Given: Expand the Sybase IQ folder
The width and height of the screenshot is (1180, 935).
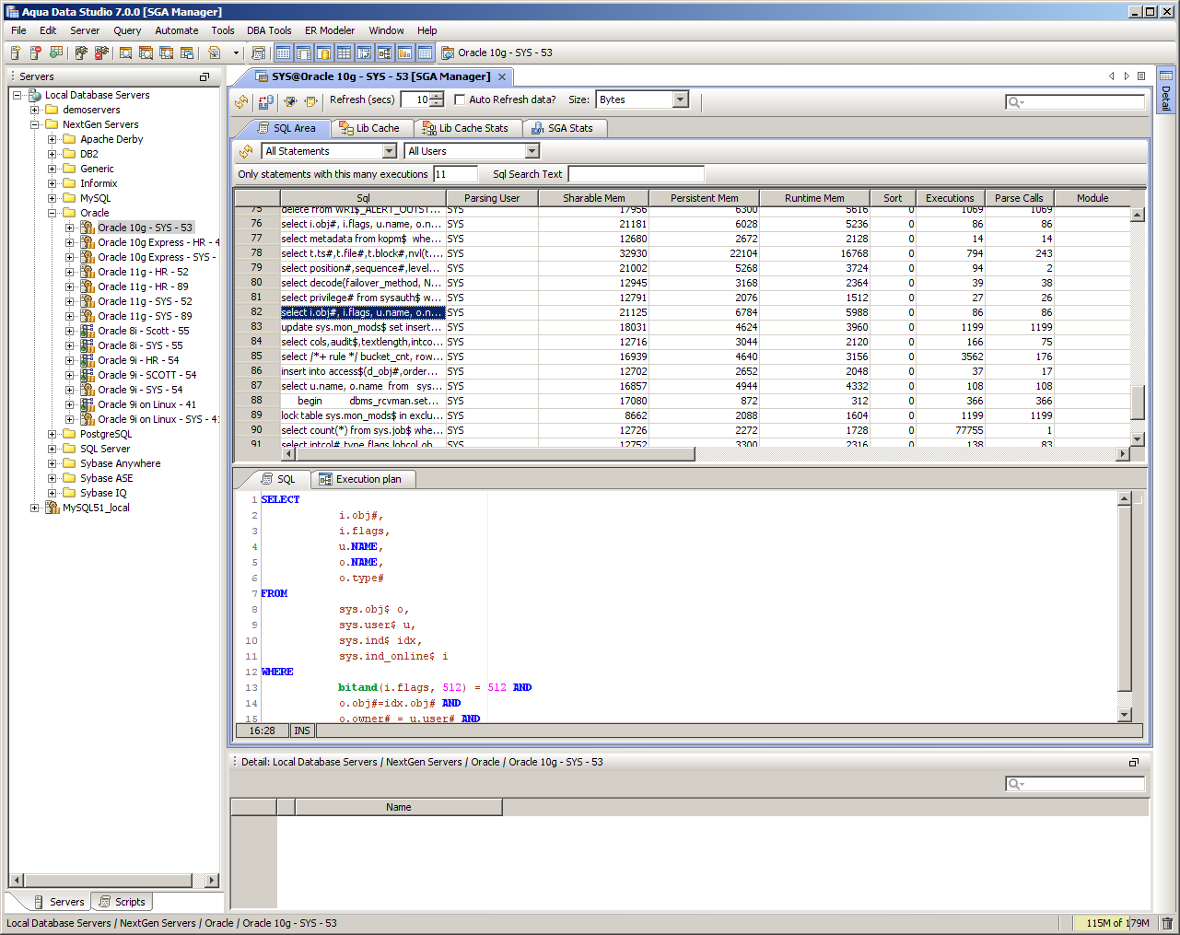Looking at the screenshot, I should click(53, 493).
